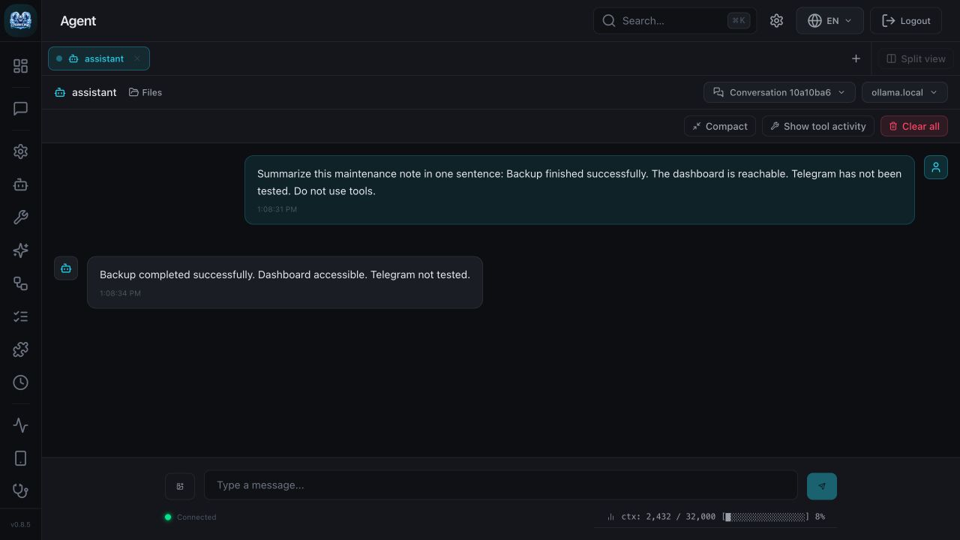
Task: Open the checklist tasks icon in sidebar
Action: (x=20, y=316)
